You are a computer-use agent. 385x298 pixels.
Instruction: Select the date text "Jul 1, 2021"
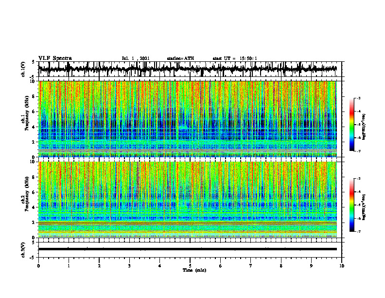(x=136, y=58)
